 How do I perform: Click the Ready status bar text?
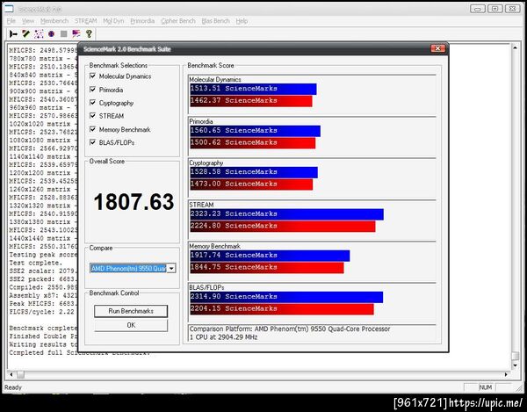pyautogui.click(x=13, y=387)
